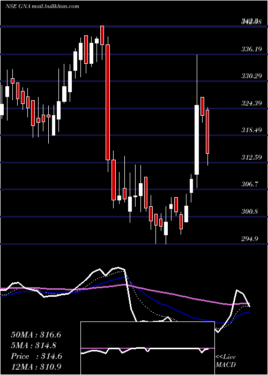Select the 294.9 price level label

250,239
